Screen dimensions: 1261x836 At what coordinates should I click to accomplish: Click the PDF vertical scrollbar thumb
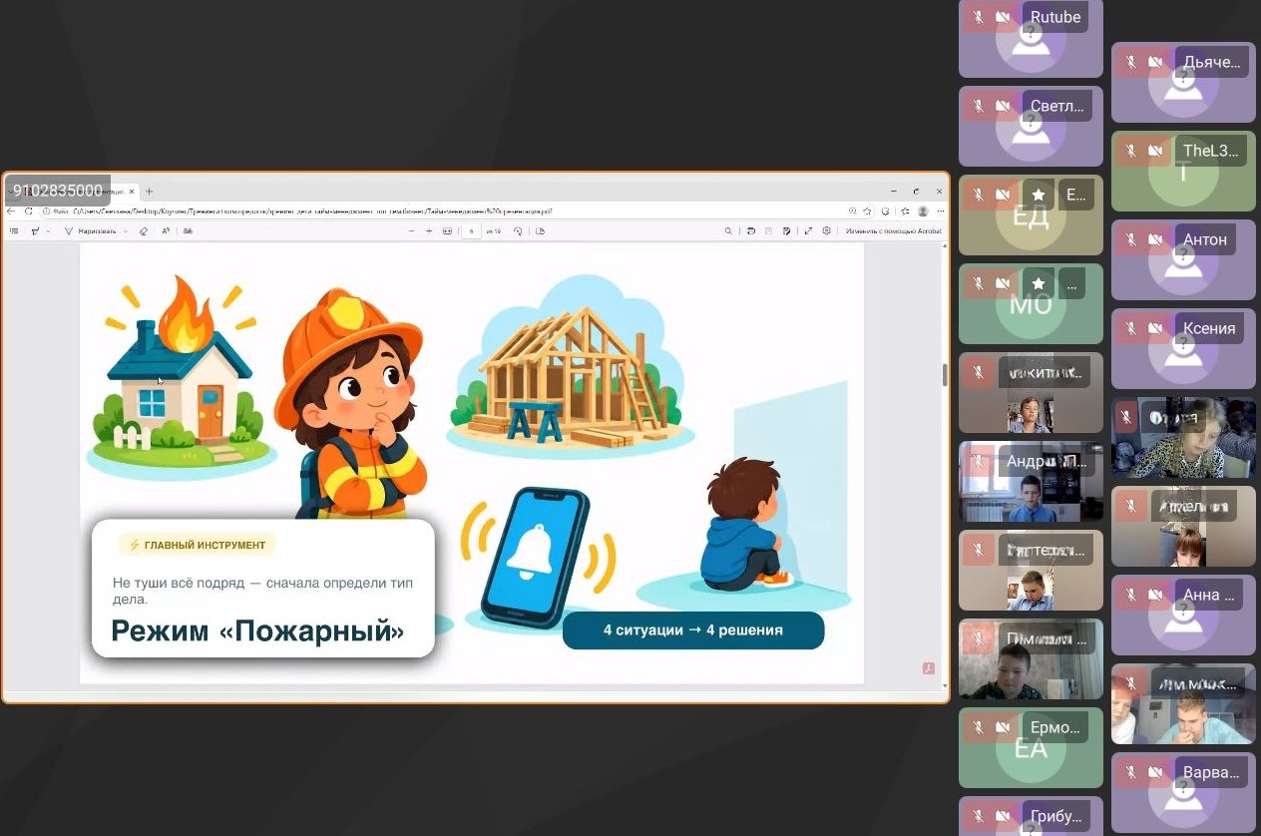click(944, 375)
